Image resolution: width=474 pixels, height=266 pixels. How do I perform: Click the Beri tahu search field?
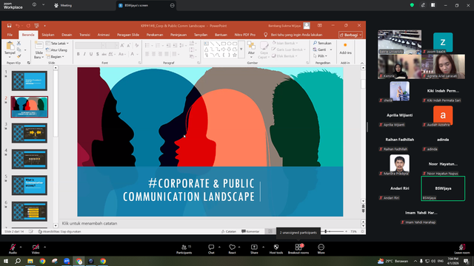tap(296, 35)
